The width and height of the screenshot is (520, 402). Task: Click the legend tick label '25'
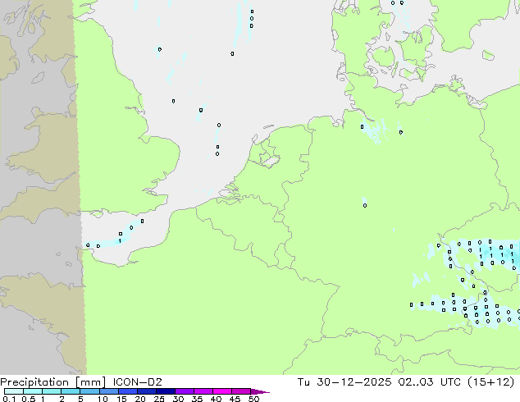(159, 399)
